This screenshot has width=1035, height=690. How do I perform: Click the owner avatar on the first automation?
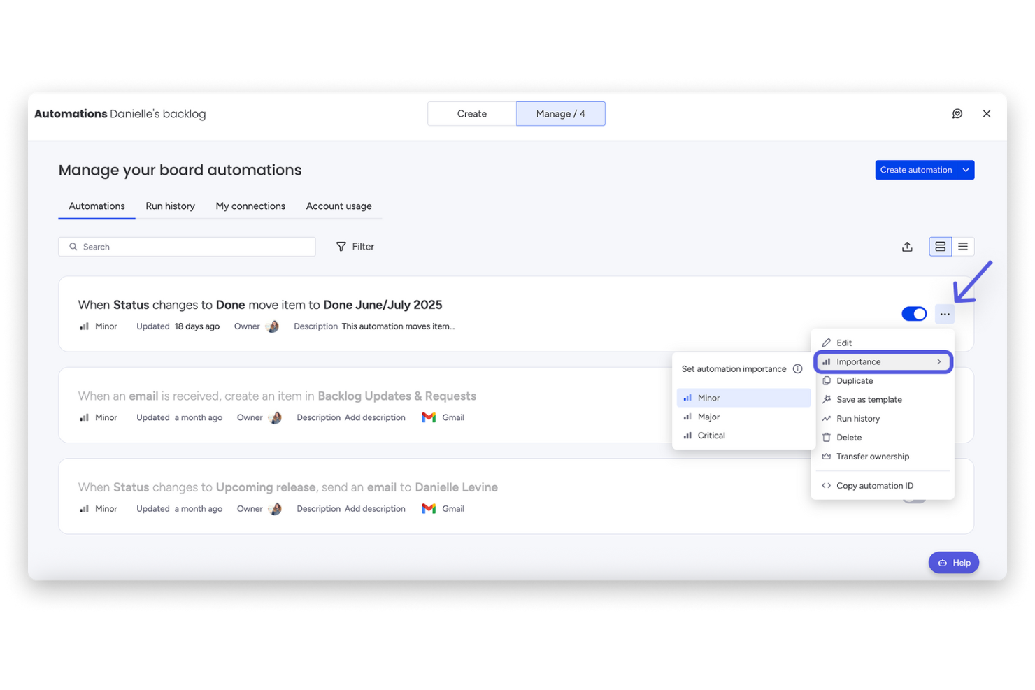coord(273,326)
